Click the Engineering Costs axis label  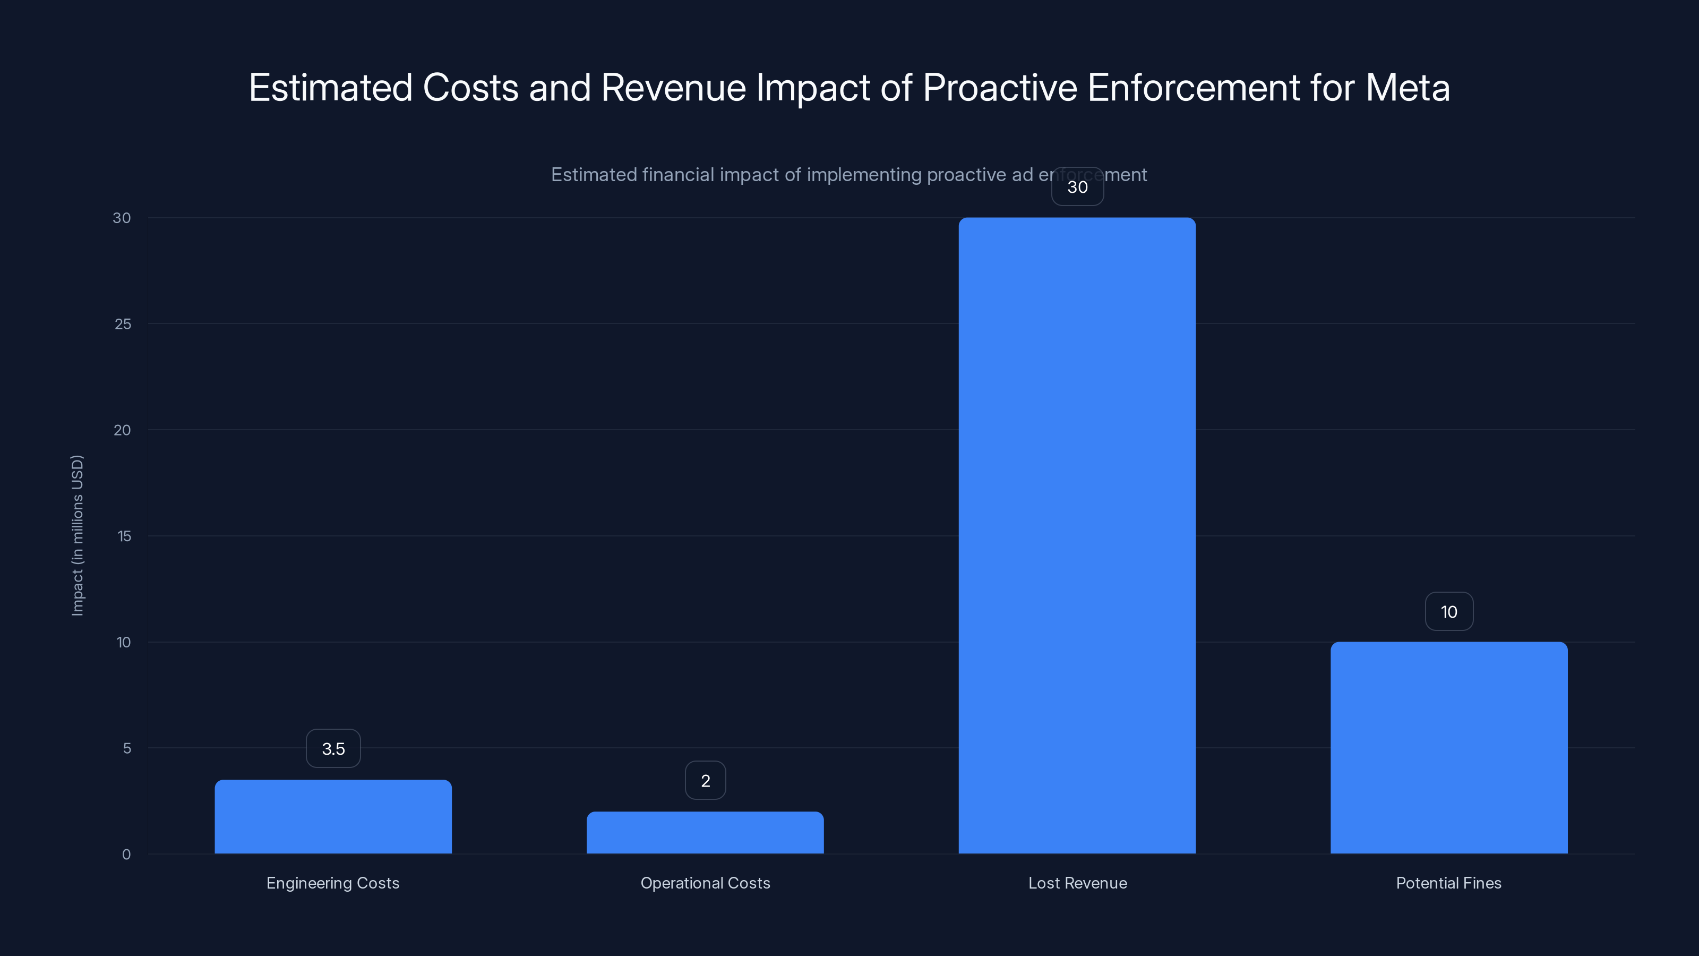(332, 883)
